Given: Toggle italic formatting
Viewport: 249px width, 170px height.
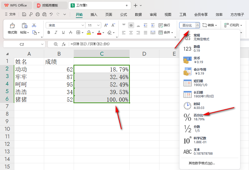Looking at the screenshot, I should coord(56,32).
